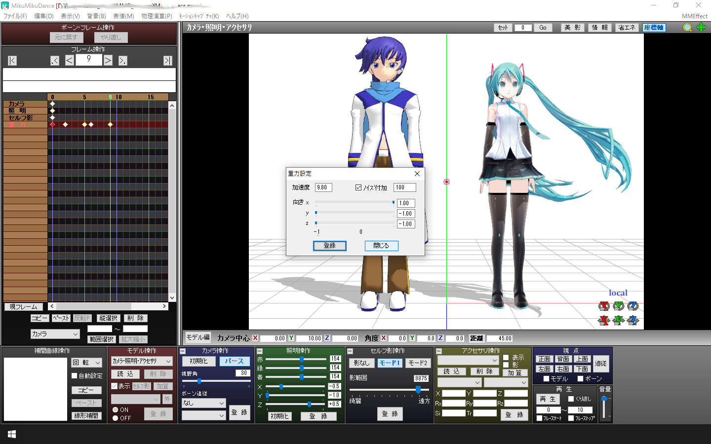
Task: Open the カメラ dropdown below the timeline
Action: [55, 334]
